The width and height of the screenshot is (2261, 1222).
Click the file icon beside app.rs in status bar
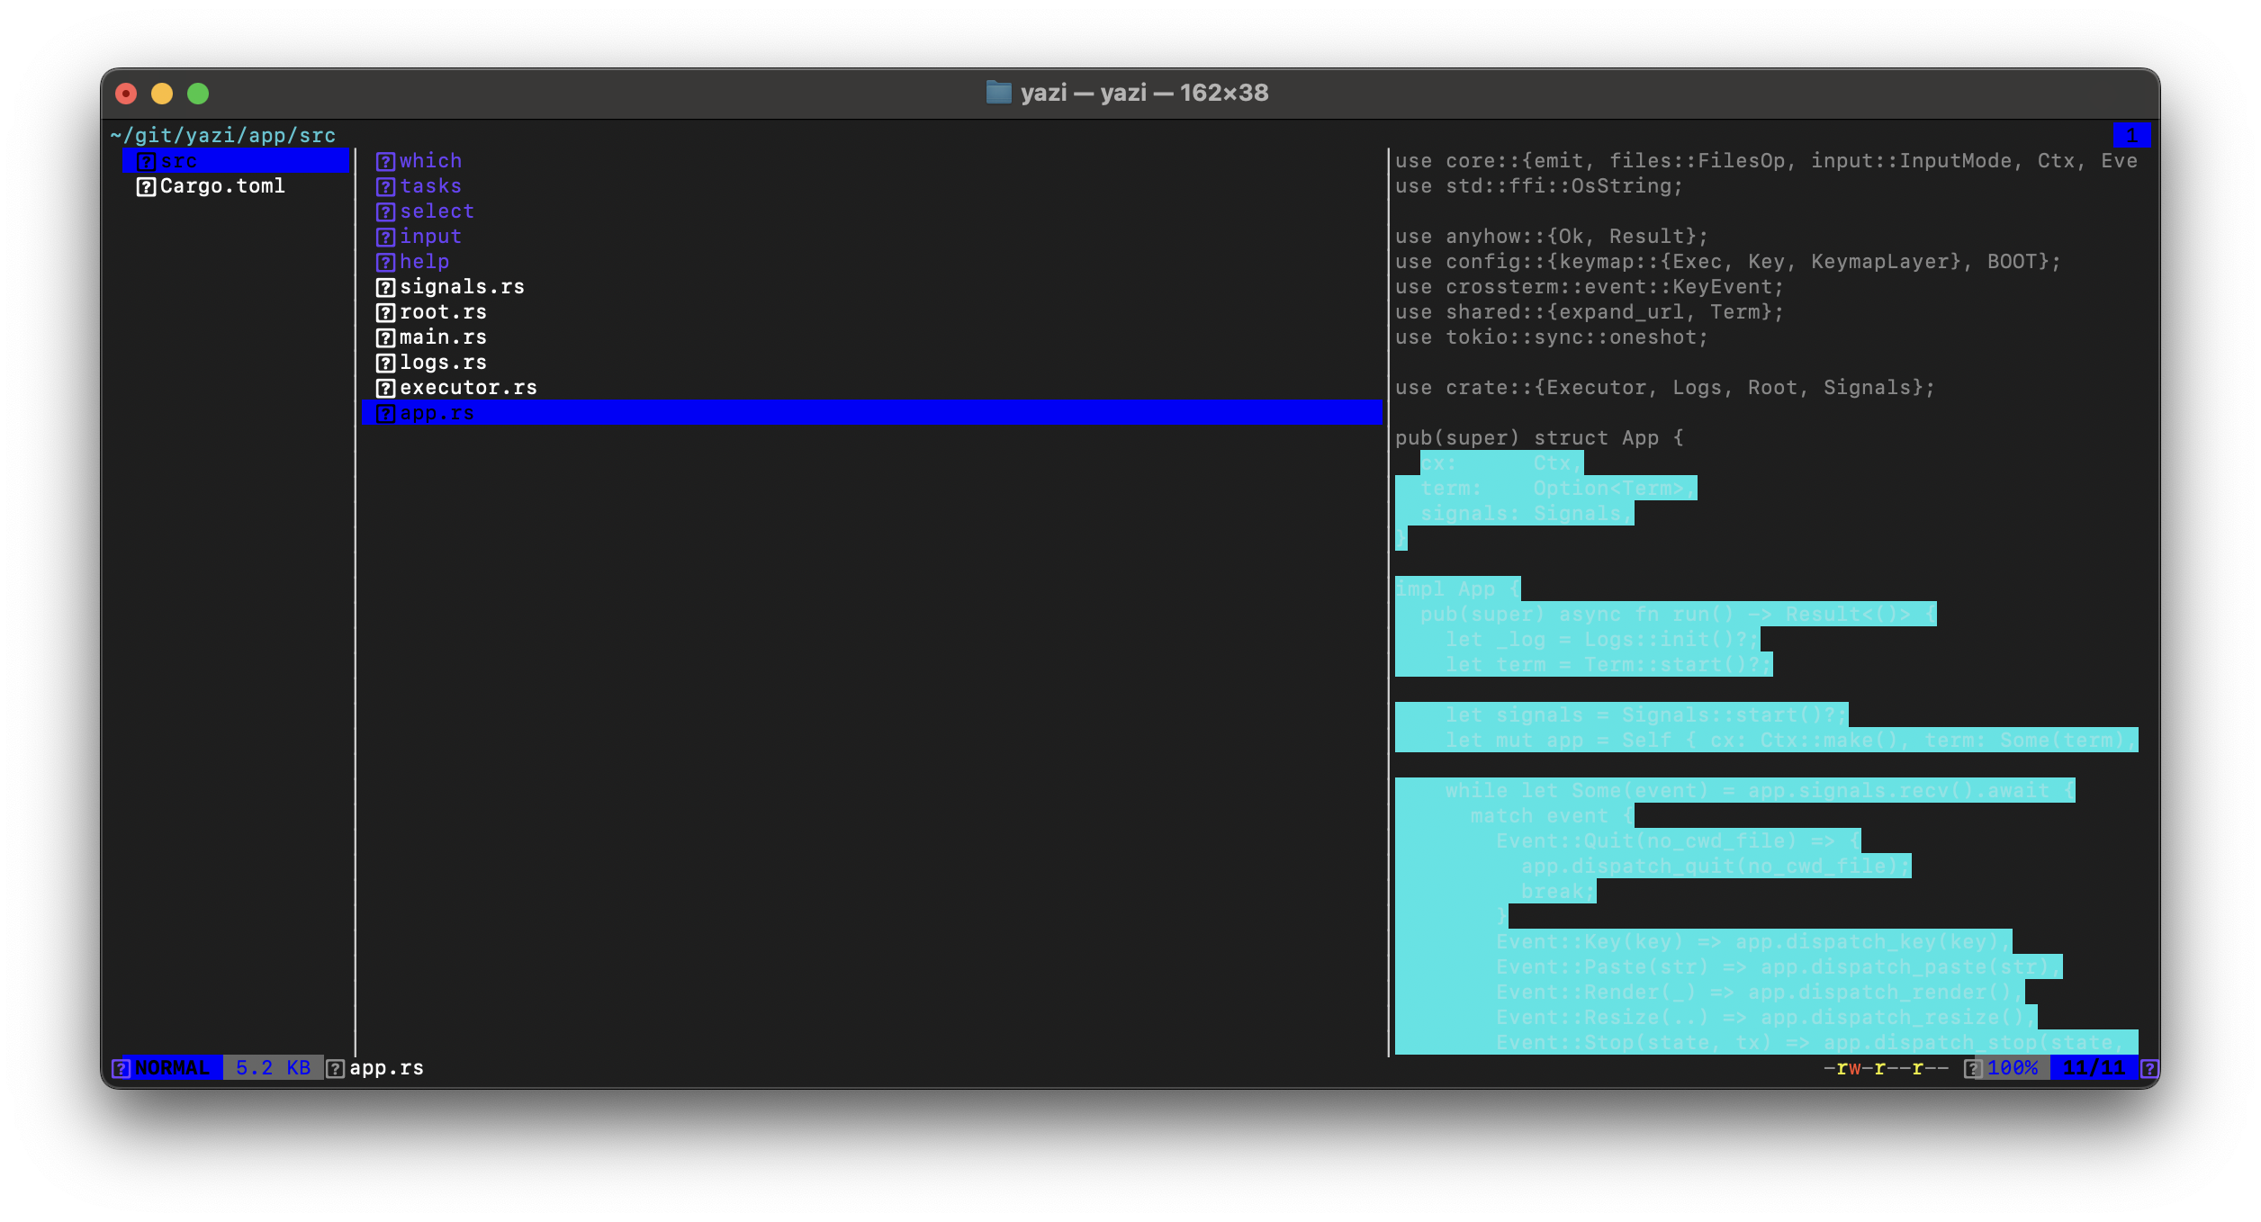pos(335,1068)
